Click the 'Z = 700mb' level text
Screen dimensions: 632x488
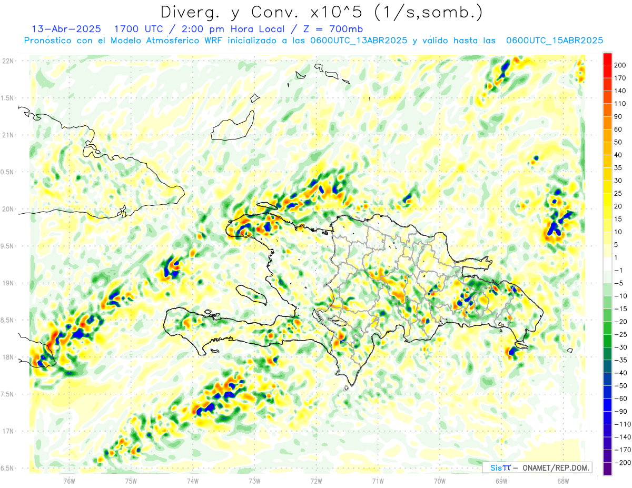(x=333, y=28)
